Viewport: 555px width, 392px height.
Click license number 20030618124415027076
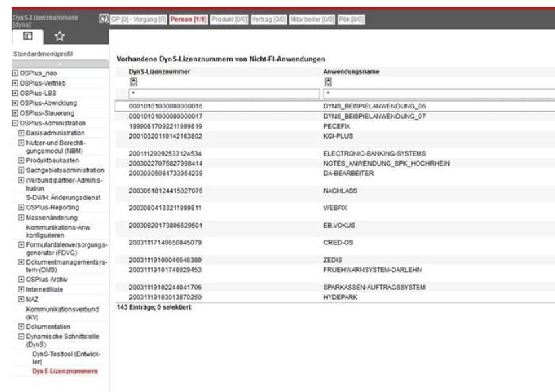click(x=165, y=191)
